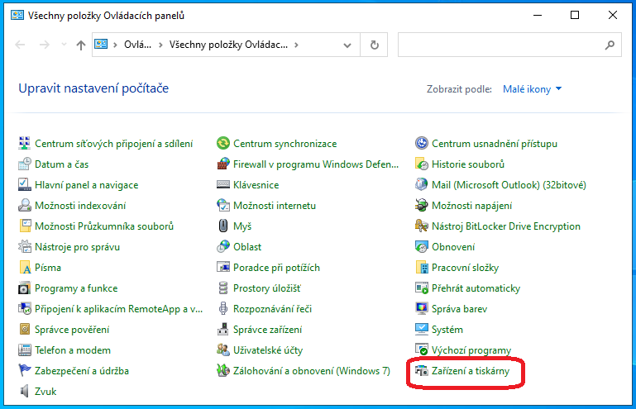Select the Ovlá... breadcrumb segment
The width and height of the screenshot is (636, 409).
137,45
